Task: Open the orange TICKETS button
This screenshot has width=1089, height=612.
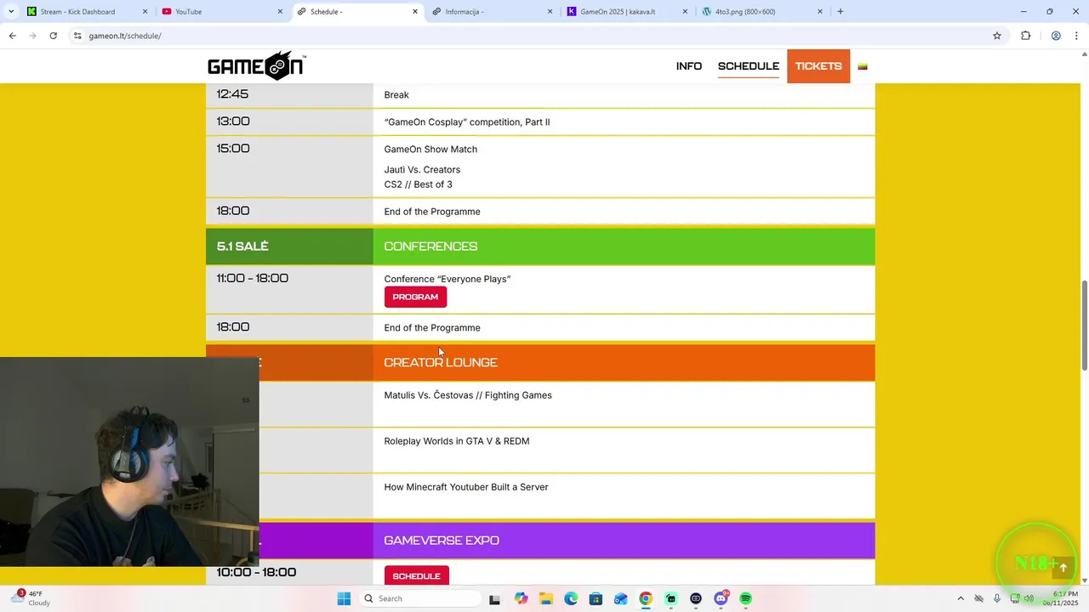Action: [x=818, y=66]
